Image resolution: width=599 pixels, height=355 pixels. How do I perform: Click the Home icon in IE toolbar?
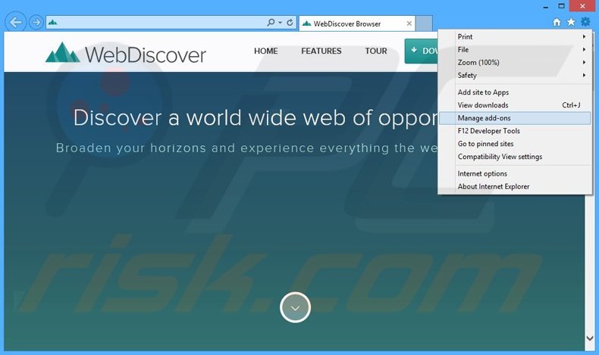[x=557, y=22]
